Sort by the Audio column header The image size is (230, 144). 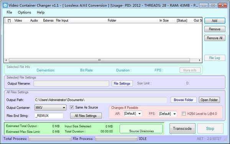(x=34, y=20)
